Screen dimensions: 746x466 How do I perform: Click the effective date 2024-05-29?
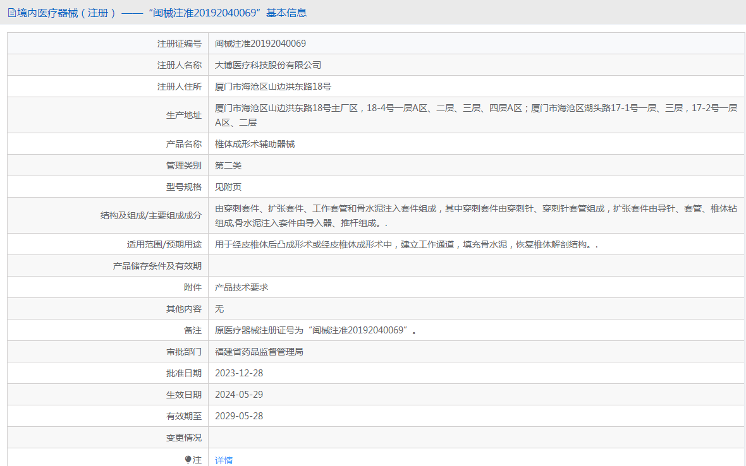[x=239, y=395]
